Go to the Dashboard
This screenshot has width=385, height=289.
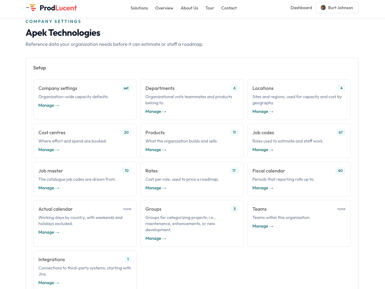tap(301, 8)
